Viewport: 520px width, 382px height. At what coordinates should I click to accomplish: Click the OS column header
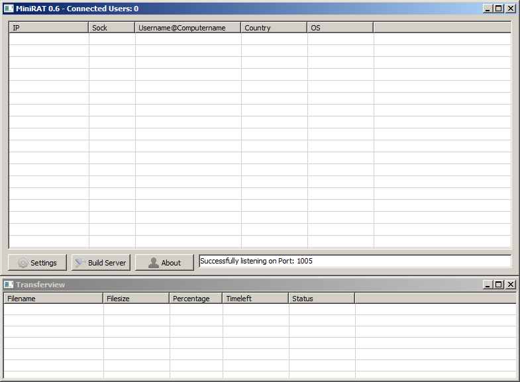(340, 28)
